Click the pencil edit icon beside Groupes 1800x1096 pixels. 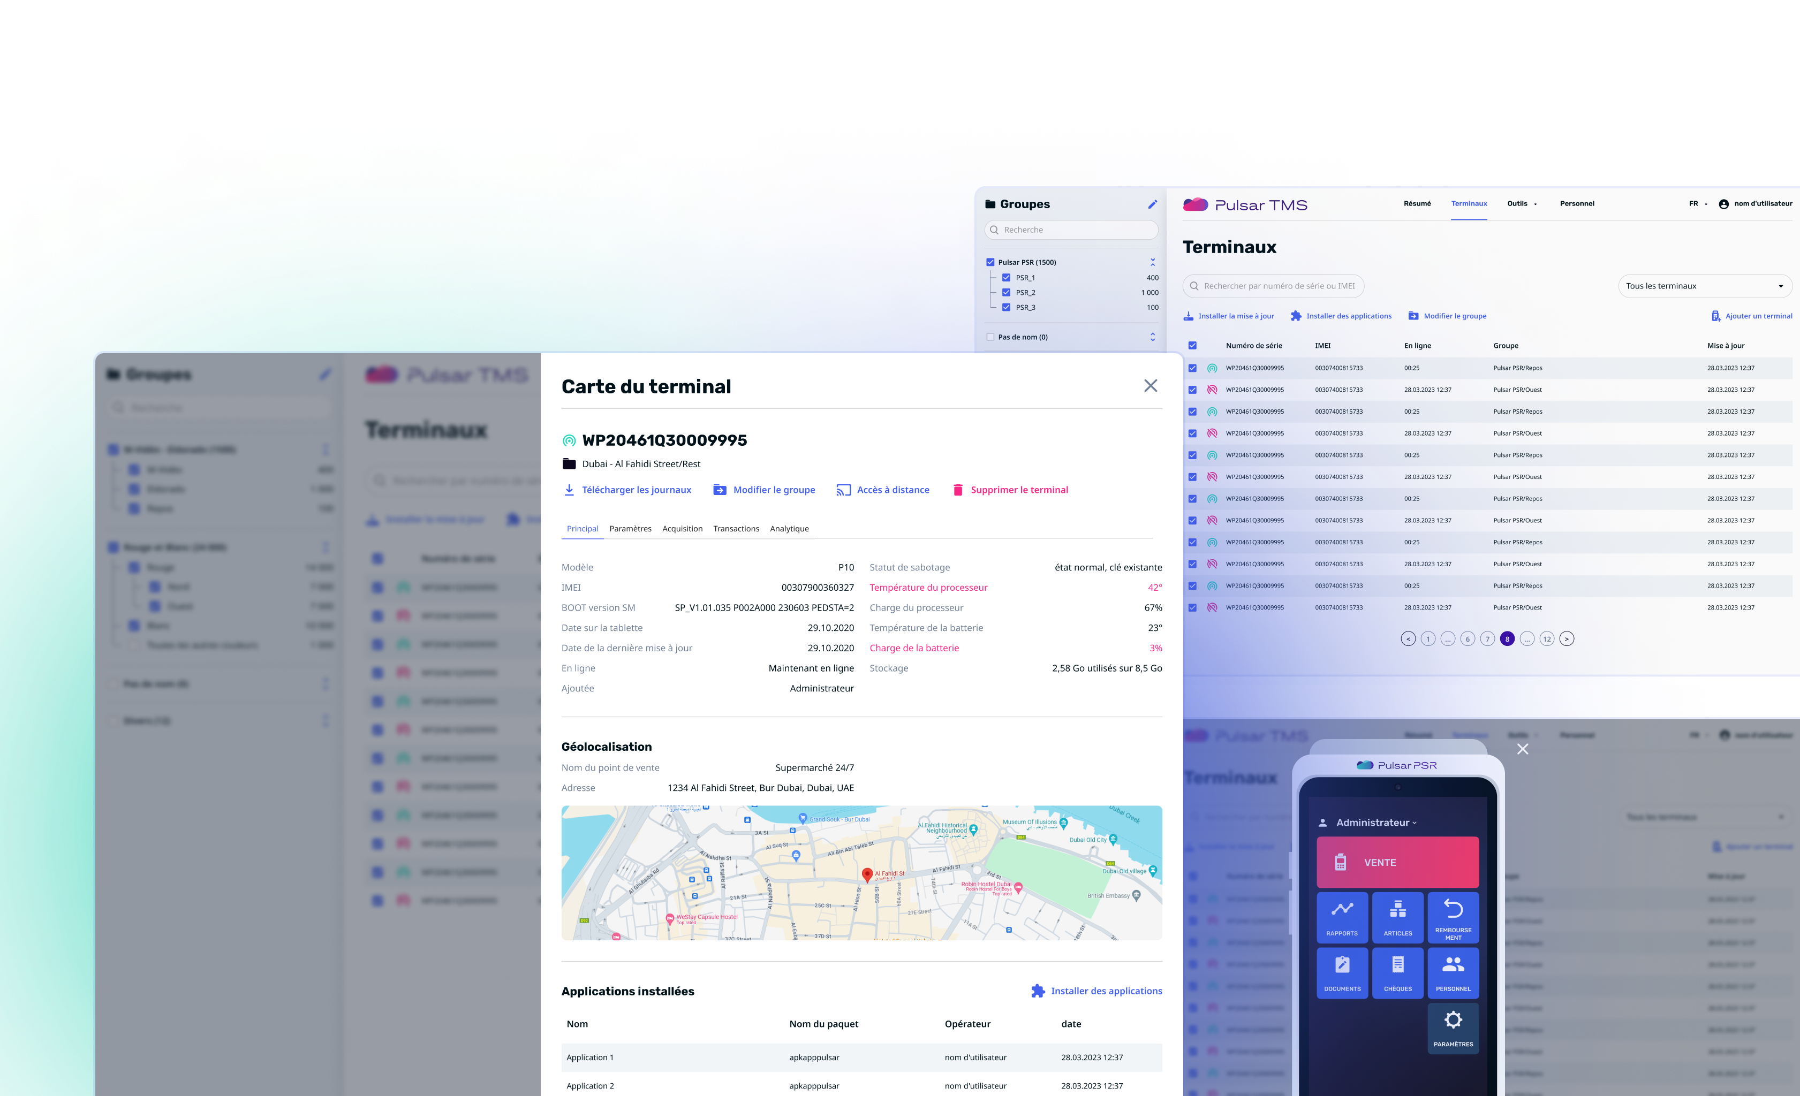1152,204
